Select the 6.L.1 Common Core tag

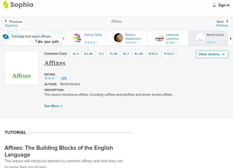pyautogui.click(x=76, y=54)
